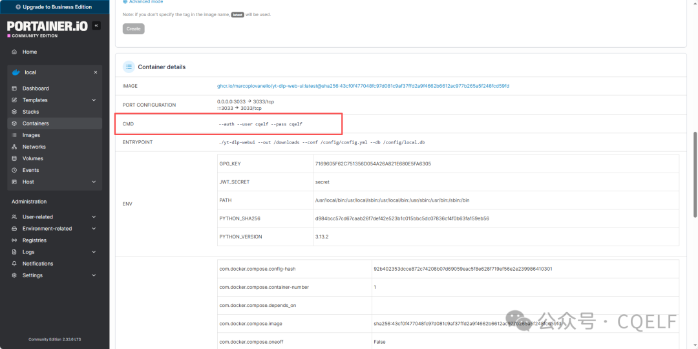This screenshot has height=349, width=698.
Task: Click the Registries icon under Administration
Action: [14, 240]
